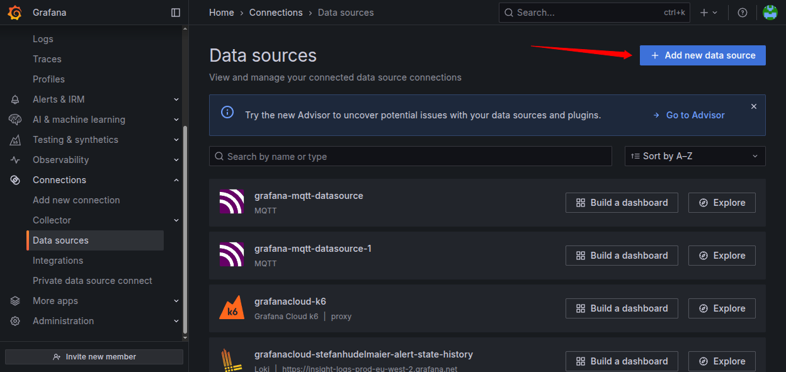Screen dimensions: 786x372
Task: Toggle the sidebar dock icon
Action: click(176, 13)
